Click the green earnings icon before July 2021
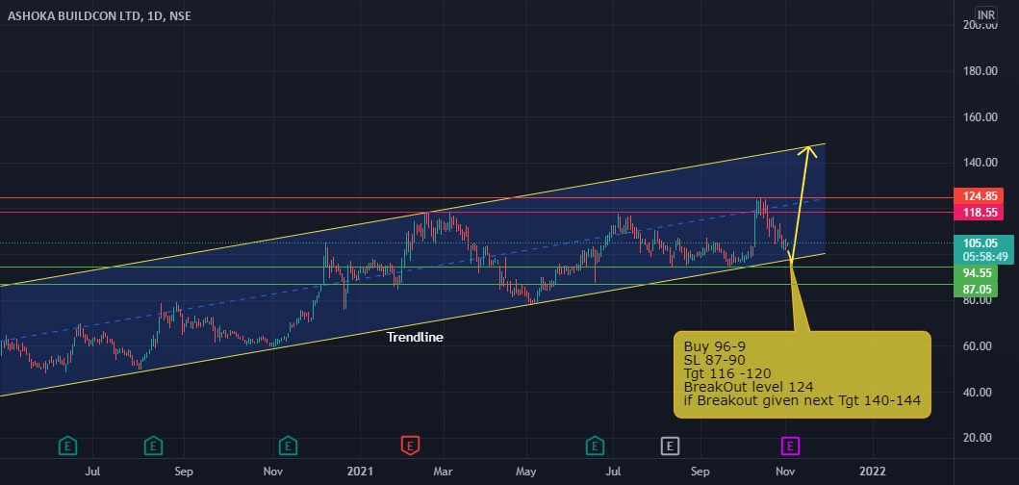 594,446
